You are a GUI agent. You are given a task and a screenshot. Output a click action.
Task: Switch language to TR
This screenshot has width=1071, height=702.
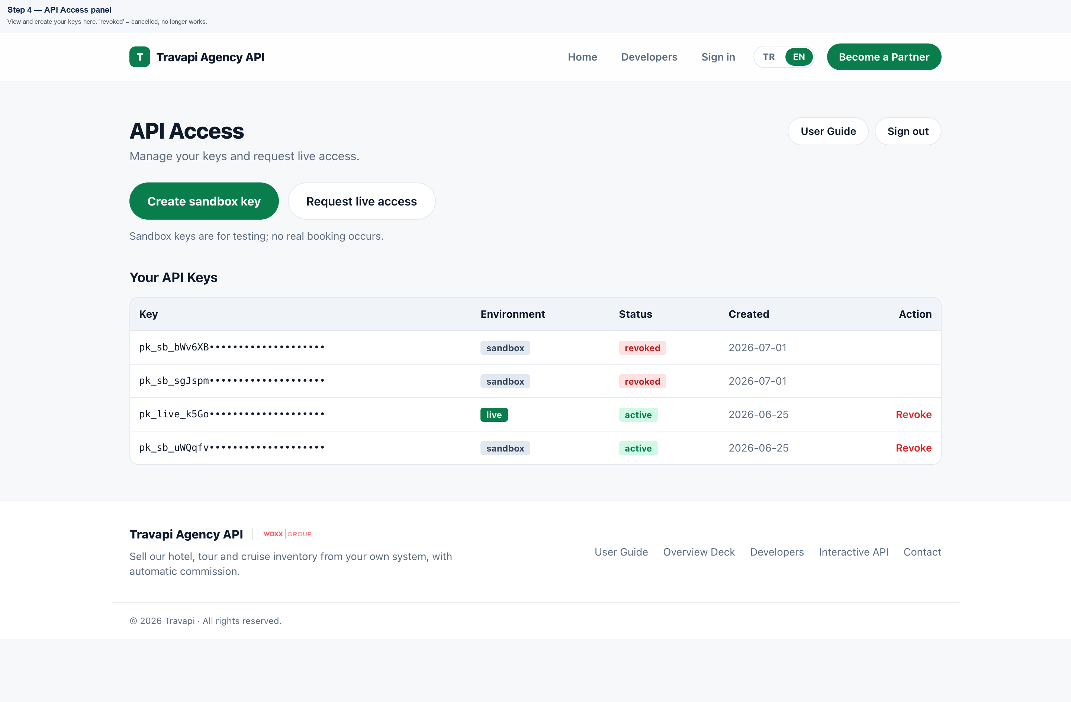coord(769,57)
